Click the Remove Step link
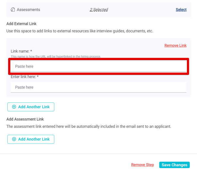Screen dimensions: 197x174 (142, 165)
